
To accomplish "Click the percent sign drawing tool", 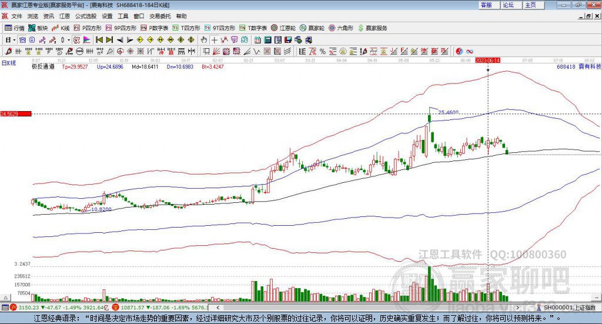I will [323, 51].
